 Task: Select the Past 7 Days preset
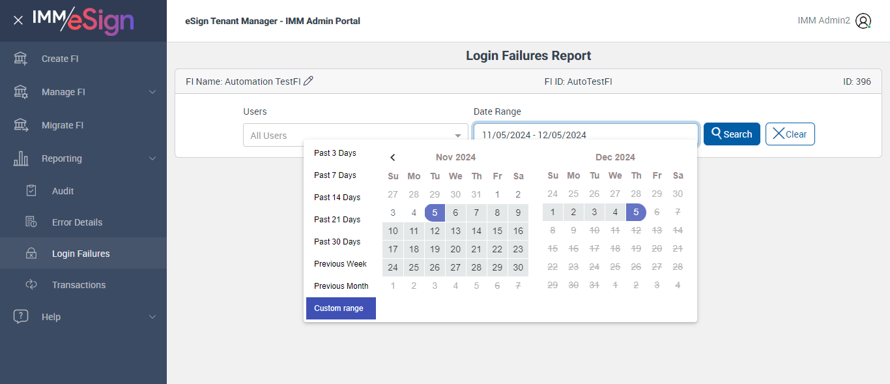click(335, 175)
